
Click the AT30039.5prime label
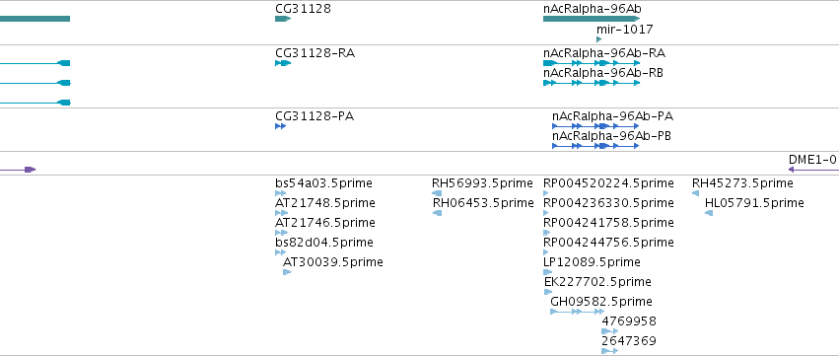[x=333, y=261]
